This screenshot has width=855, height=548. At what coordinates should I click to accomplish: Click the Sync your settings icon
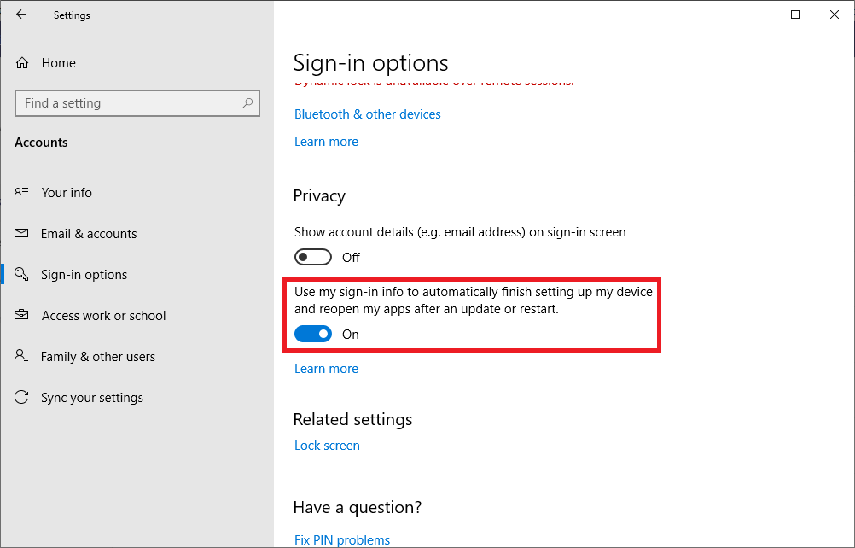23,398
